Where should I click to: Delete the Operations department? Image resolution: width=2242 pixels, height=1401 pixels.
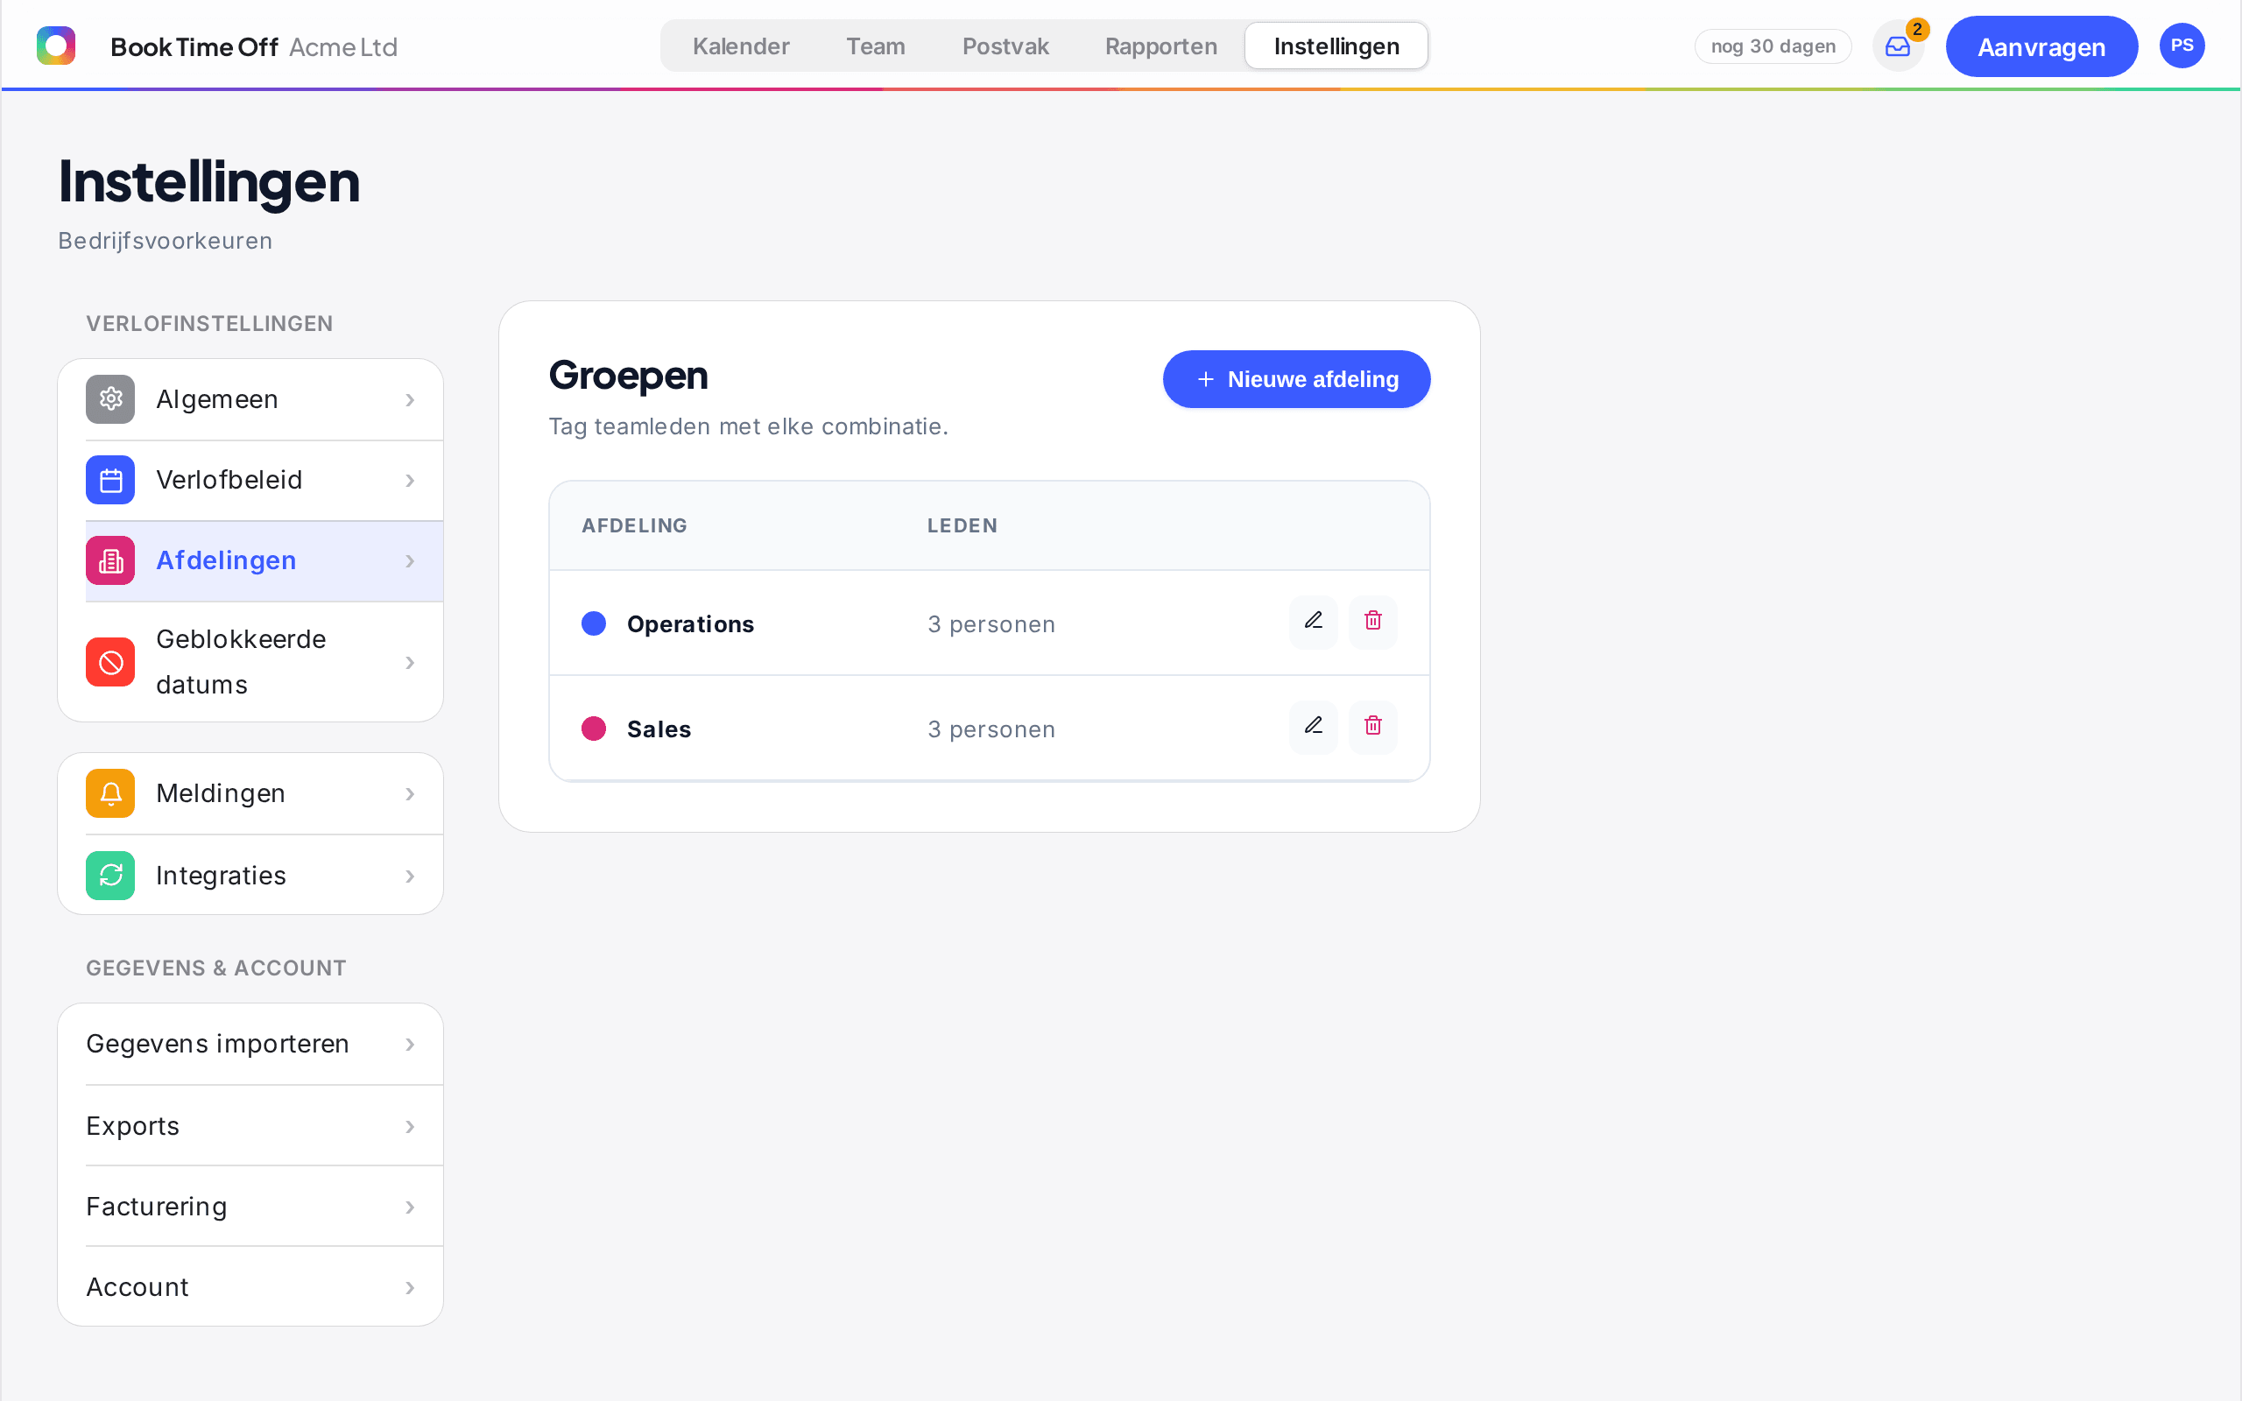click(1373, 622)
